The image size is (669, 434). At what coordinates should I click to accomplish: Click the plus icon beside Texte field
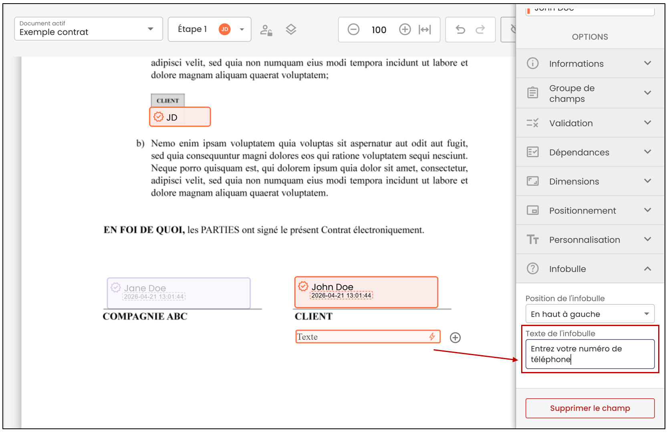[x=455, y=338]
